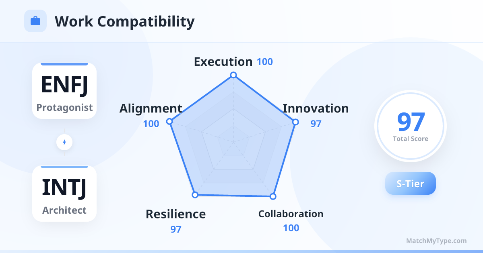Click the Collaboration axis label
The width and height of the screenshot is (483, 253).
point(291,214)
